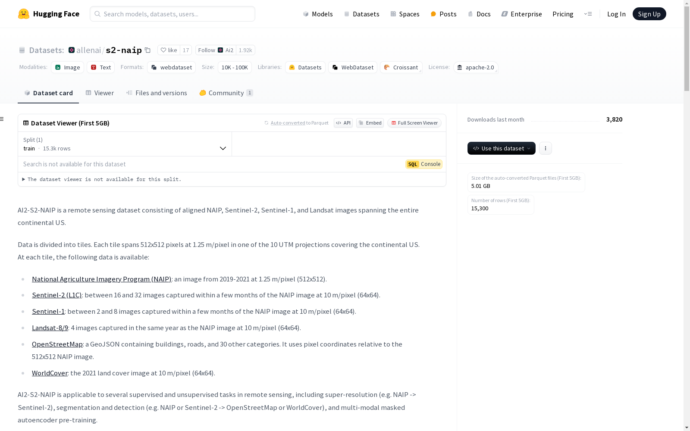The height and width of the screenshot is (431, 690).
Task: Open the Use this dataset dropdown
Action: (x=501, y=148)
